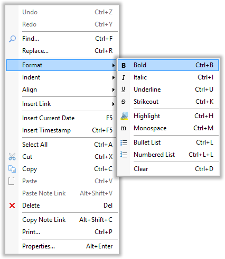
Task: Click the magnifier icon beside Find
Action: click(x=12, y=39)
